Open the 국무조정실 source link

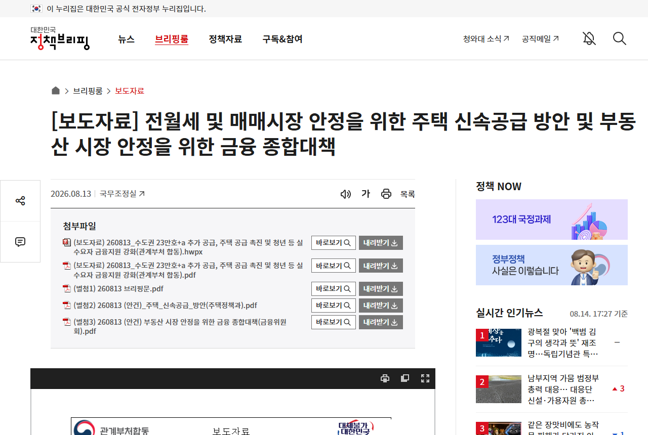click(x=122, y=194)
